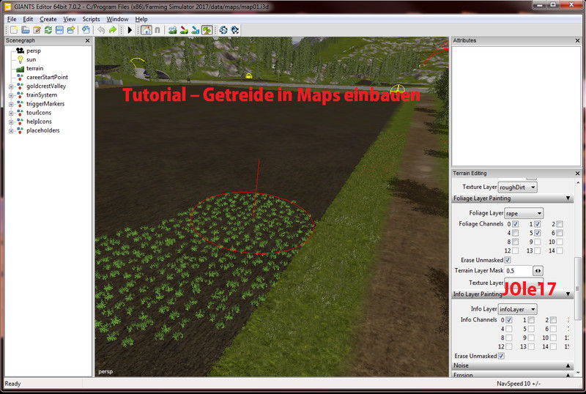Open the Scripts menu
Image resolution: width=586 pixels, height=394 pixels.
pyautogui.click(x=91, y=19)
